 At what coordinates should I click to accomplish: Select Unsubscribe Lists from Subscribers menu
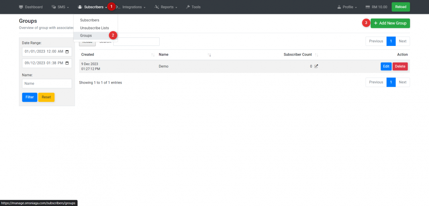click(94, 28)
